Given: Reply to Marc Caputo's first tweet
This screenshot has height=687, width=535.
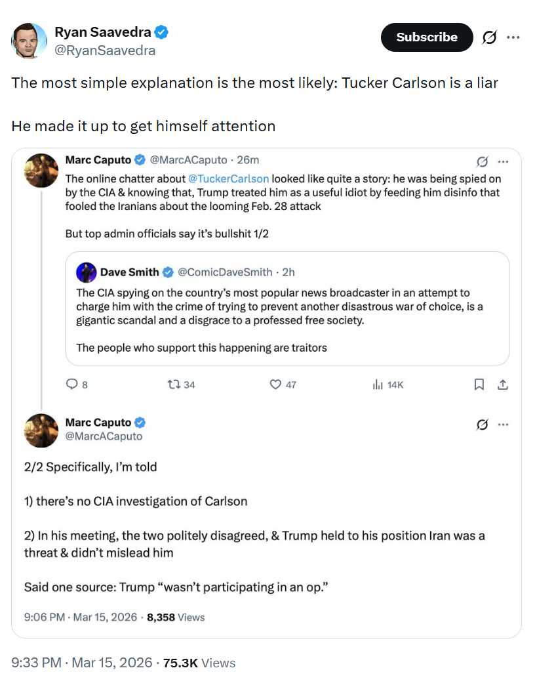Looking at the screenshot, I should point(72,385).
